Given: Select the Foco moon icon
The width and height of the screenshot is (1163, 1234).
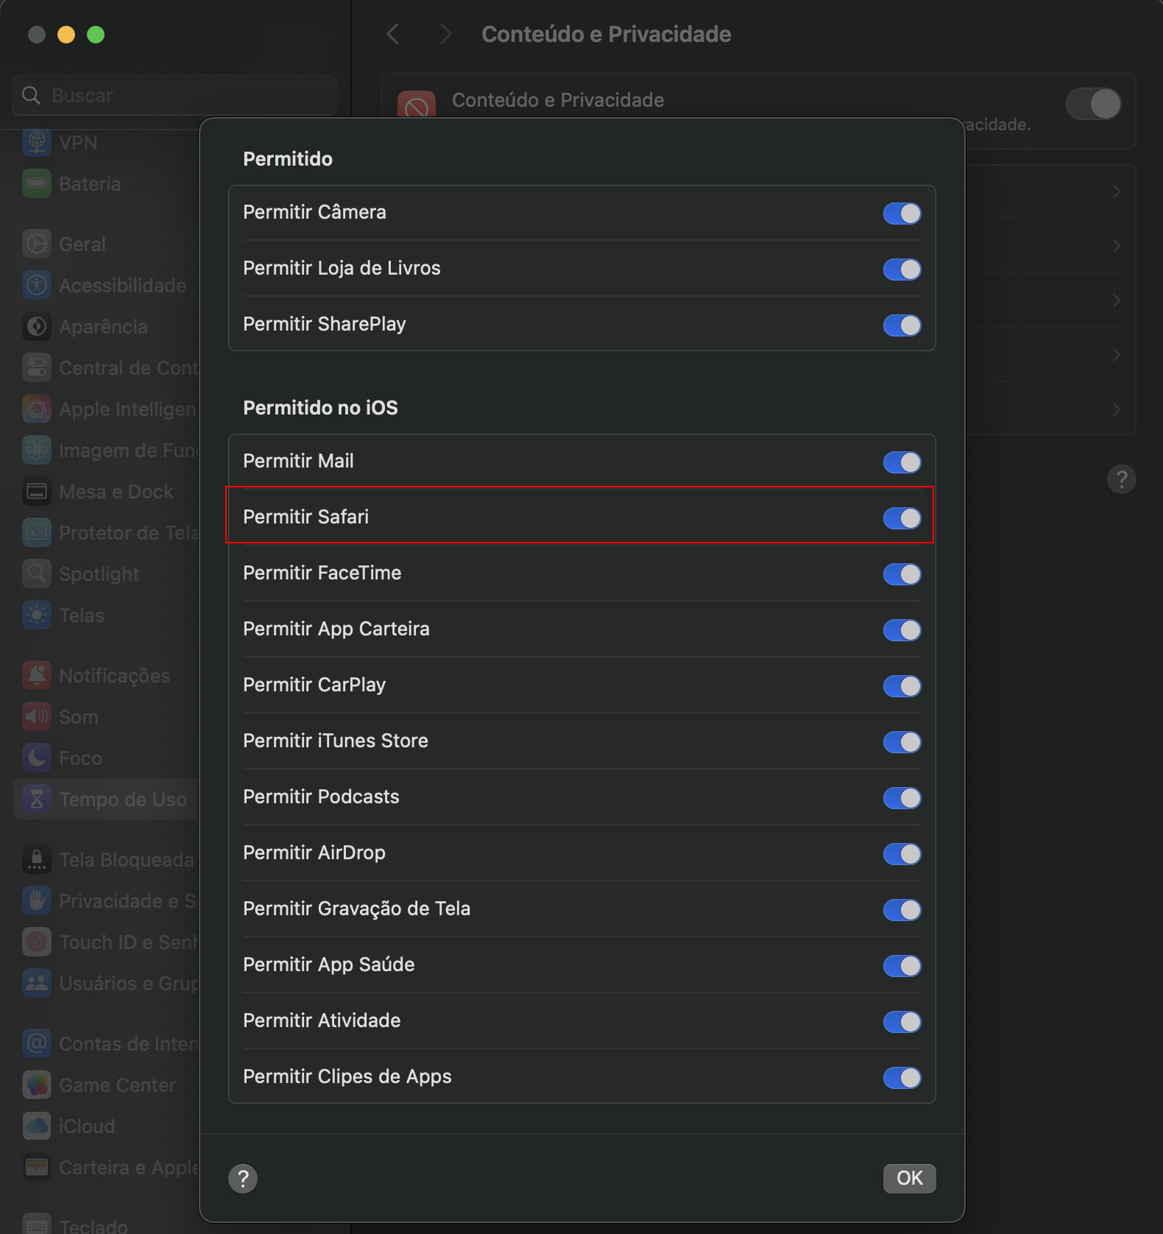Looking at the screenshot, I should click(x=37, y=758).
